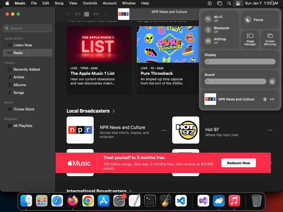
Task: Toggle Wi-Fi in Control Center
Action: [x=208, y=19]
